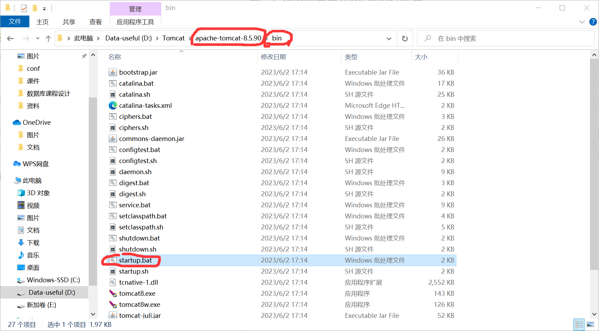Image resolution: width=599 pixels, height=331 pixels.
Task: Switch to the 共享 ribbon tab
Action: 69,22
